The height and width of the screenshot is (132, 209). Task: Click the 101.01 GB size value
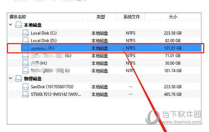(x=173, y=48)
